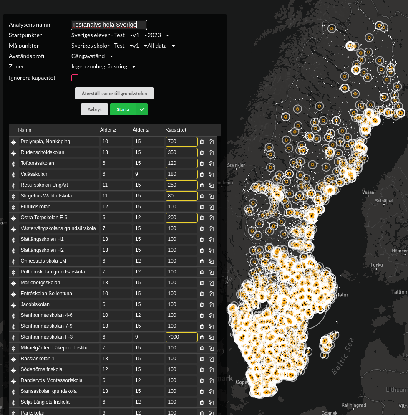Copy the Stenhammarskolan F-3 row
Screen dimensions: 408x415
click(211, 337)
